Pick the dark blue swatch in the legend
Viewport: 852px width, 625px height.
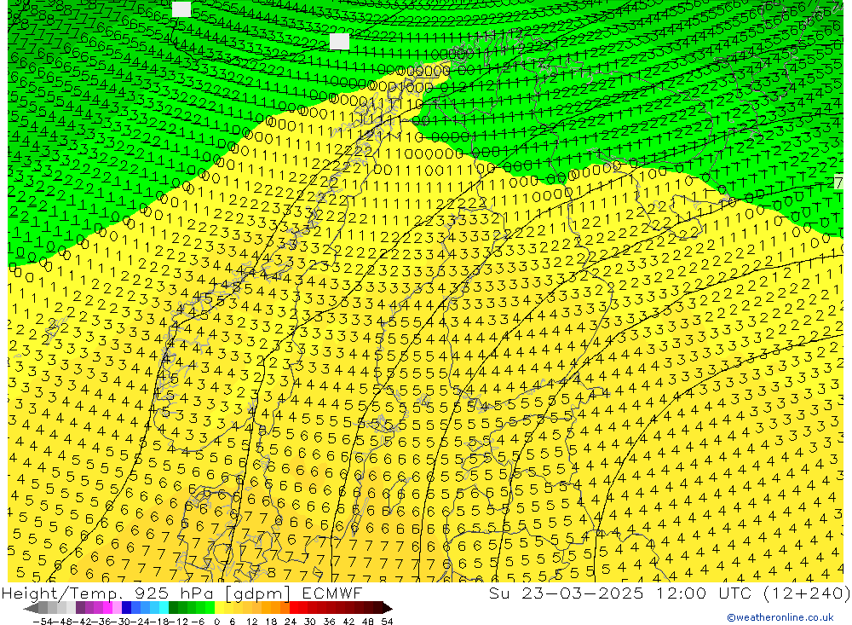tap(127, 608)
